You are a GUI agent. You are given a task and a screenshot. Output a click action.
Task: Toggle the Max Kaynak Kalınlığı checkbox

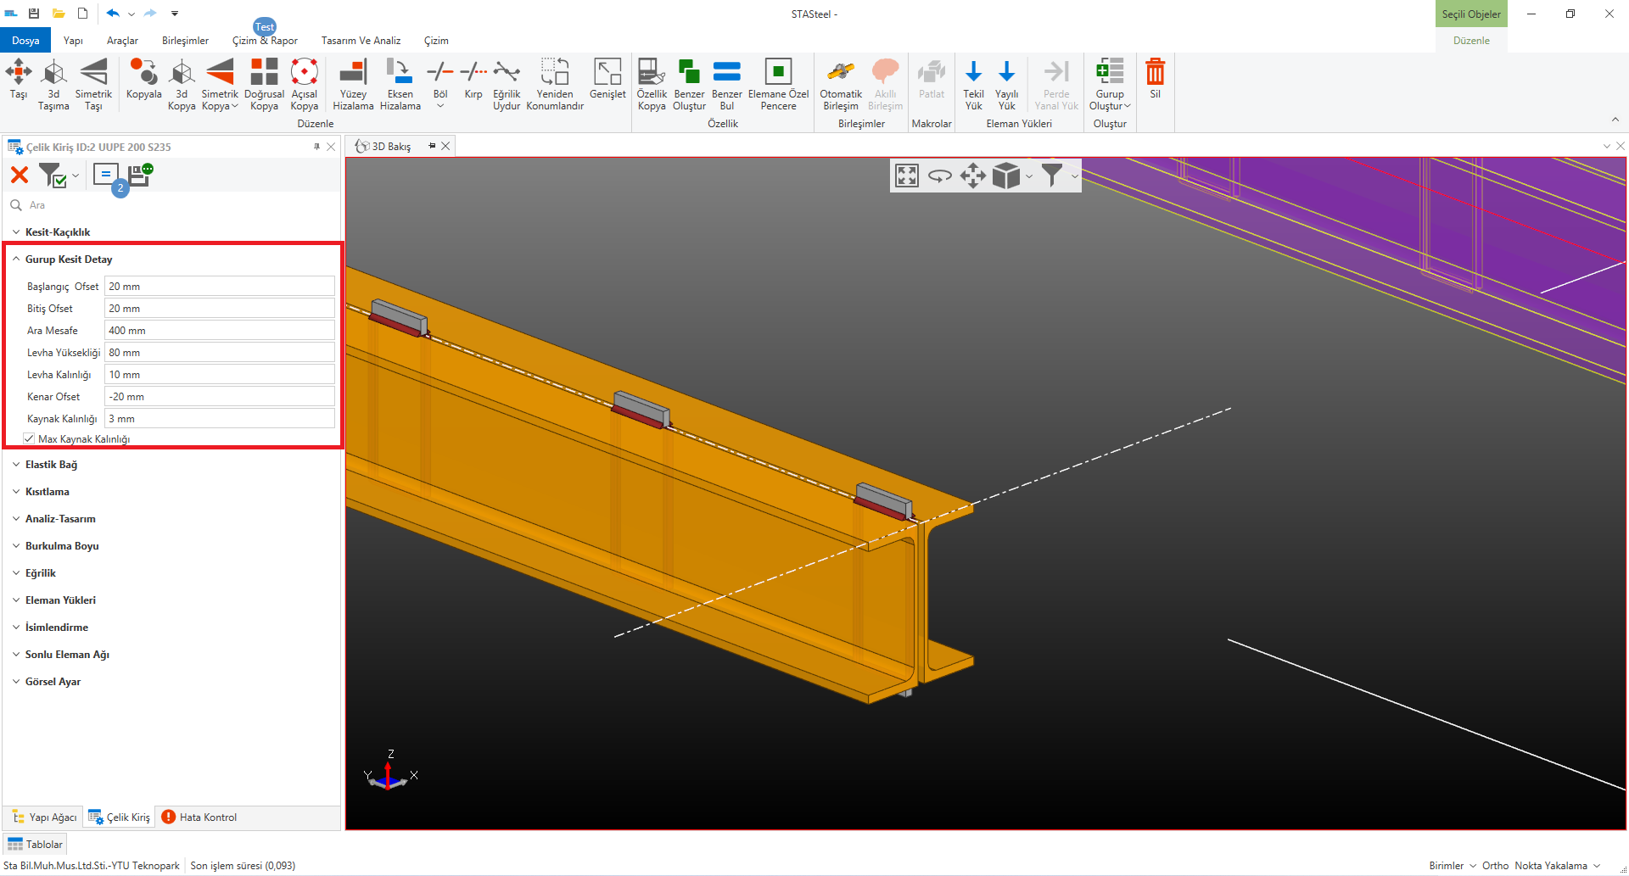pyautogui.click(x=30, y=438)
